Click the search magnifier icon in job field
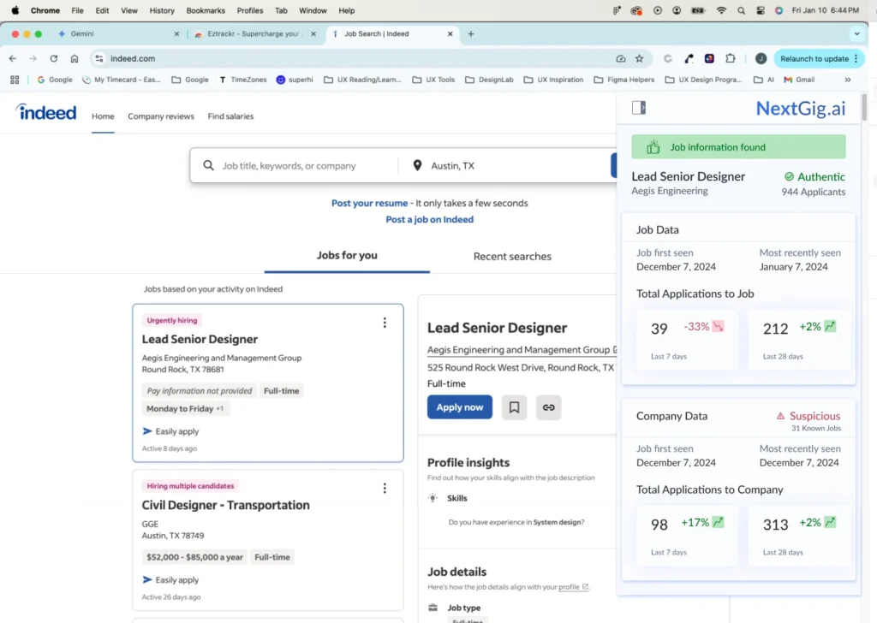The width and height of the screenshot is (877, 623). click(209, 165)
